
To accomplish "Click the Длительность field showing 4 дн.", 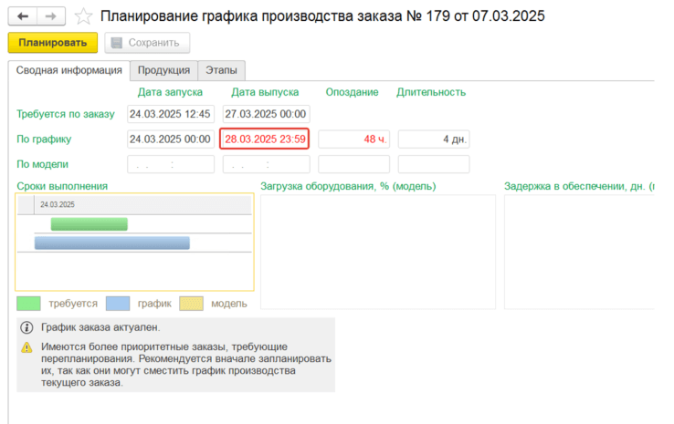I will pos(433,139).
